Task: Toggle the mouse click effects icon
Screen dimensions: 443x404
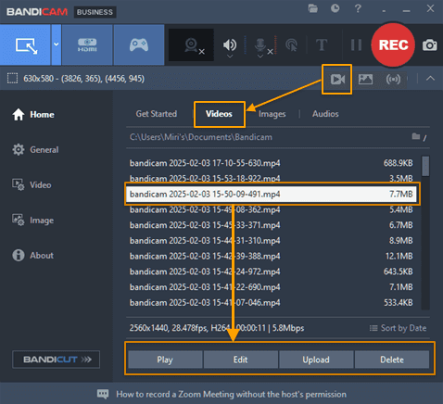Action: 292,45
